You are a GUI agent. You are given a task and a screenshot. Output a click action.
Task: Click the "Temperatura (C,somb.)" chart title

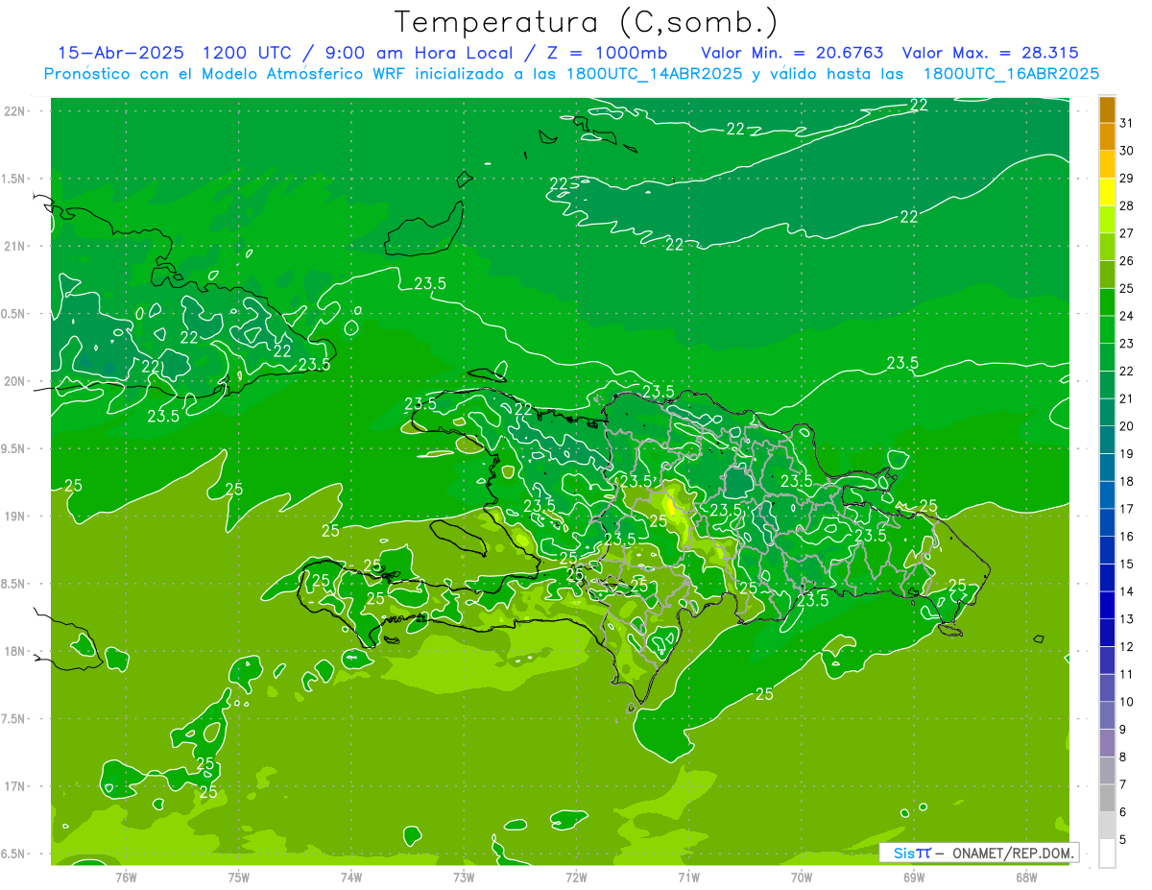pos(586,22)
